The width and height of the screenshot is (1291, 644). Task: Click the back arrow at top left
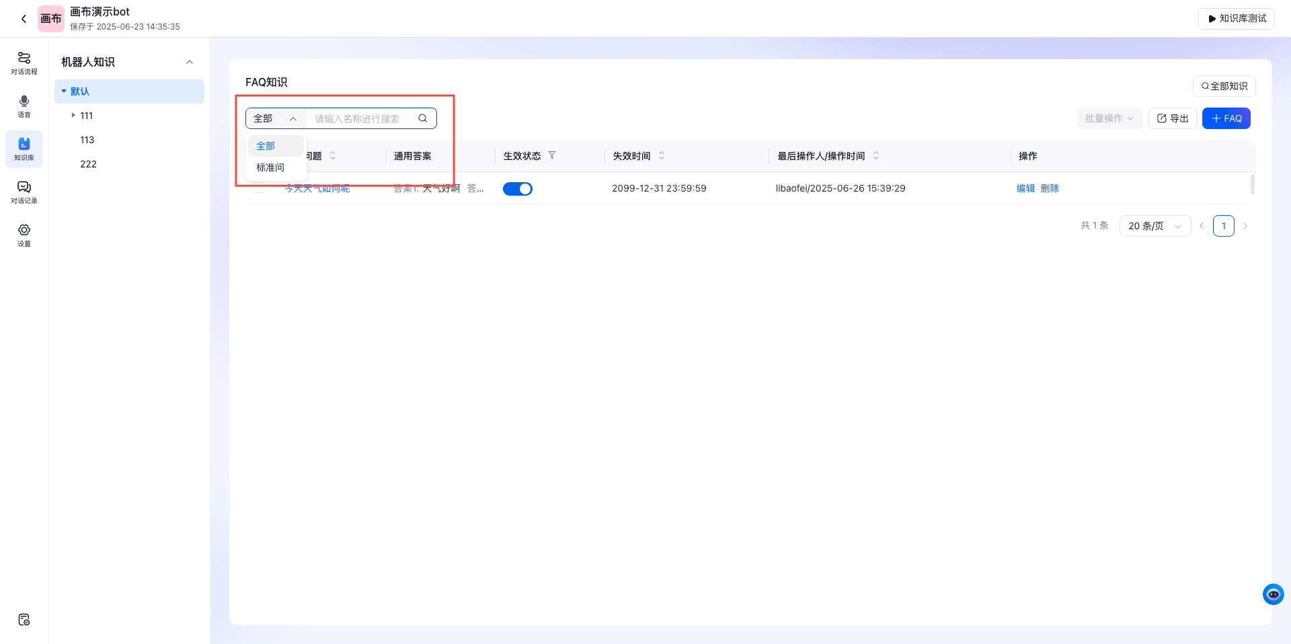point(24,19)
